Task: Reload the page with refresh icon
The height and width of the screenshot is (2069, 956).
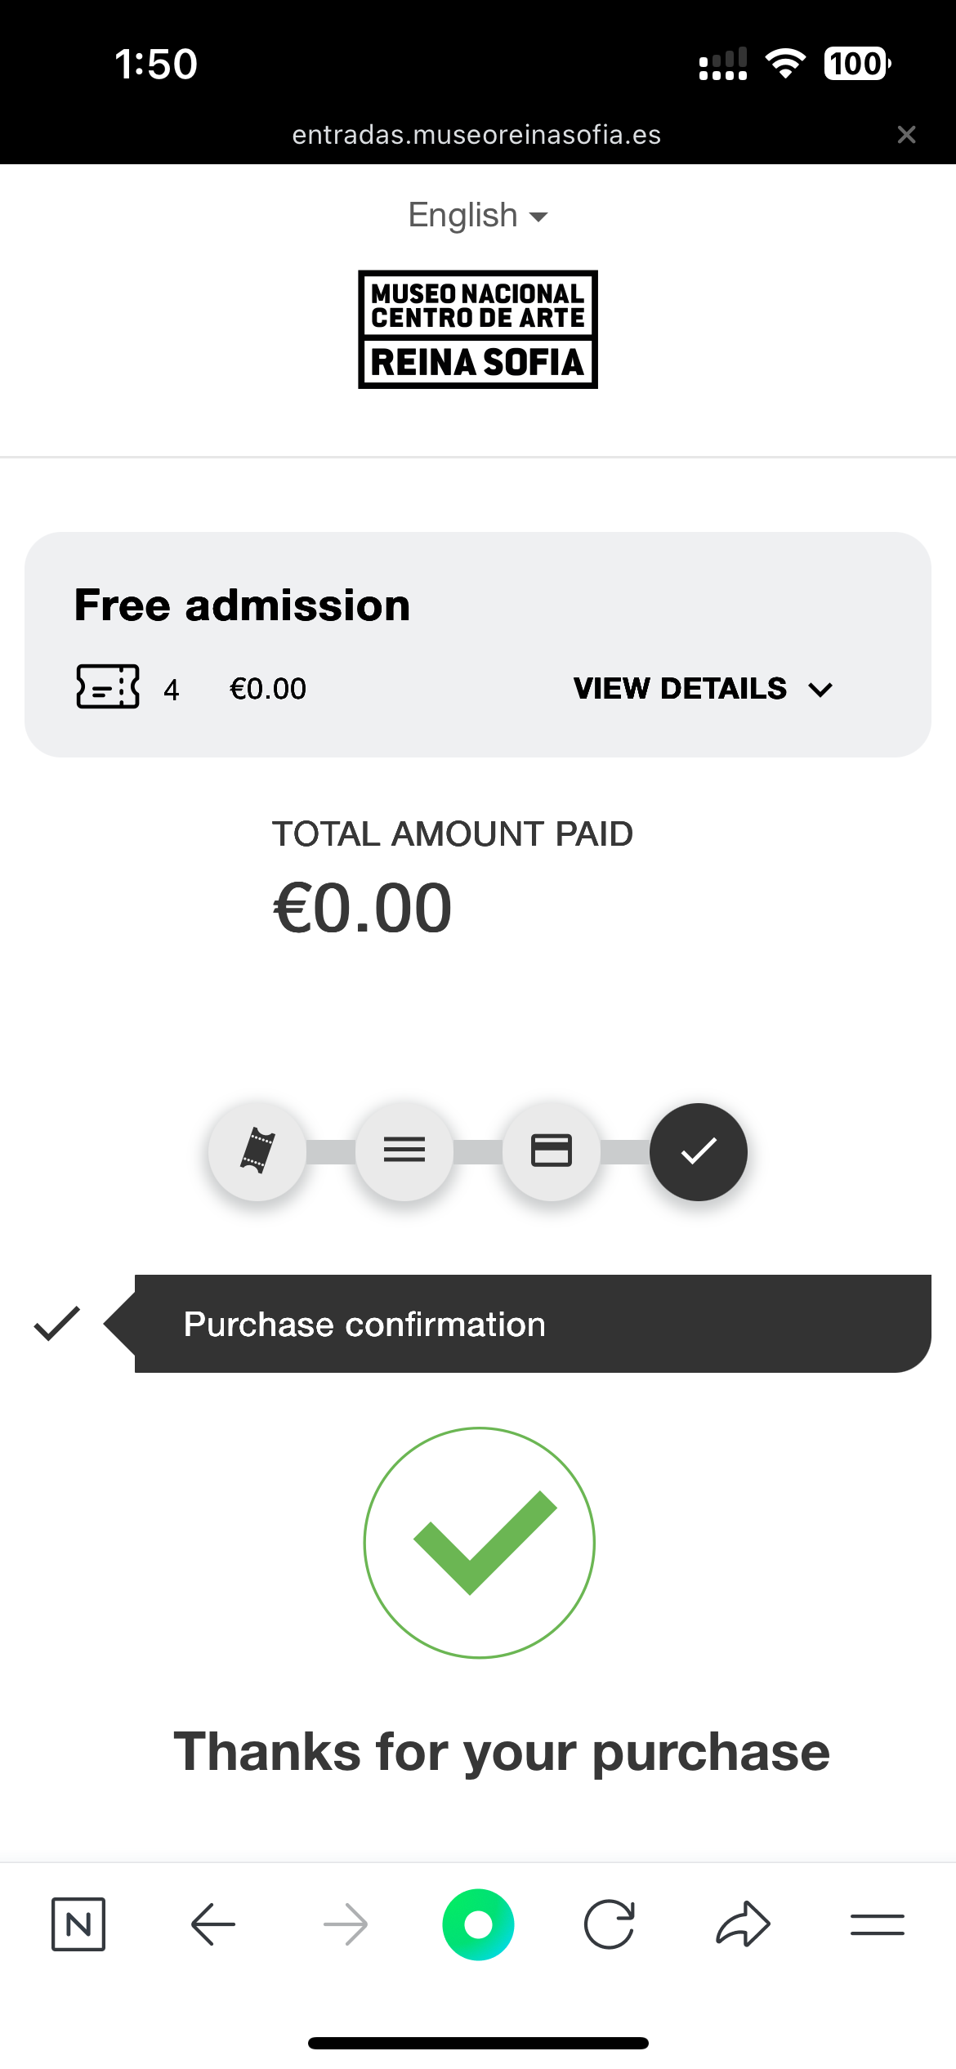Action: 610,1924
